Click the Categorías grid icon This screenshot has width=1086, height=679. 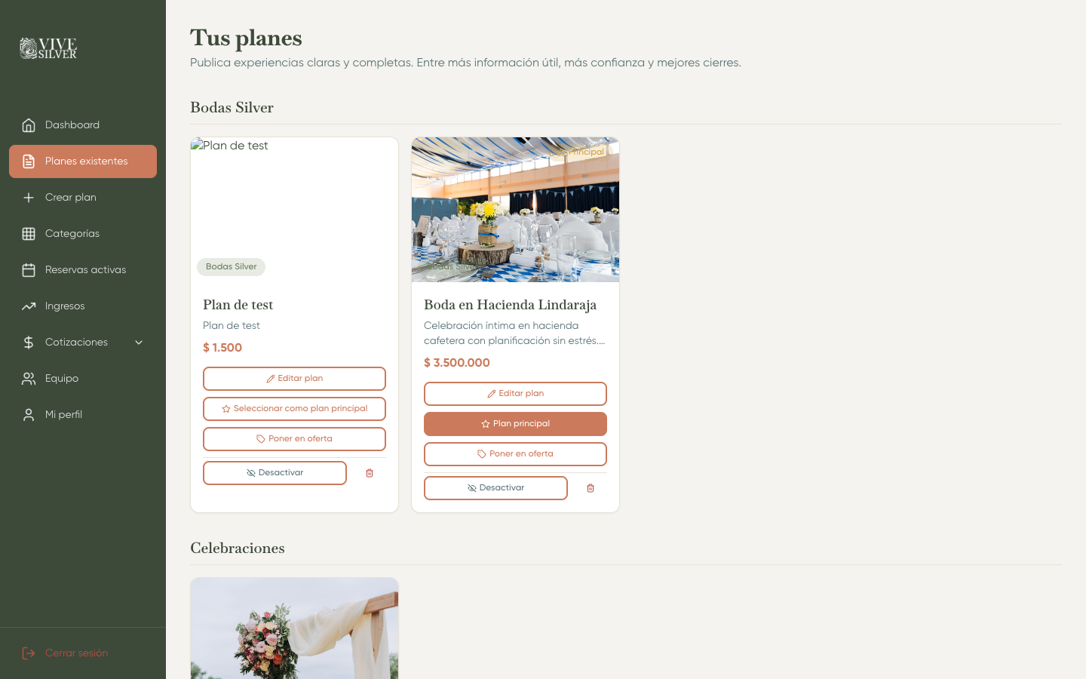tap(29, 234)
